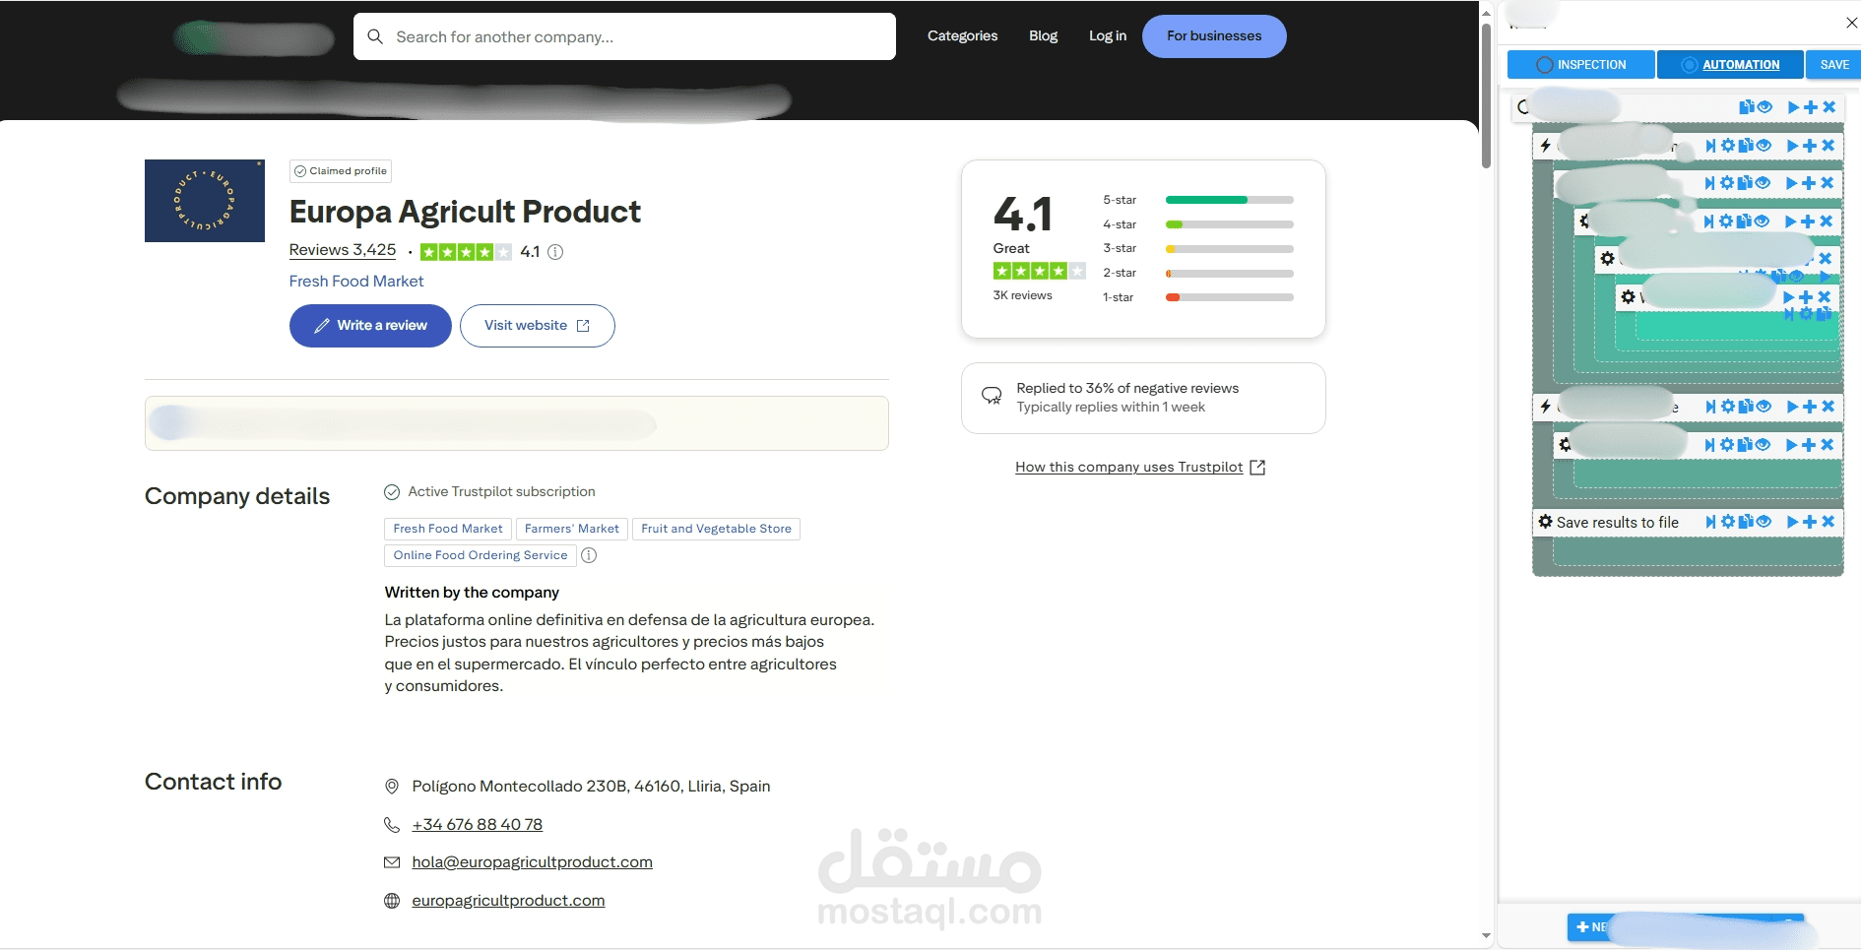Click Log in in the header
The width and height of the screenshot is (1861, 950).
(1108, 36)
